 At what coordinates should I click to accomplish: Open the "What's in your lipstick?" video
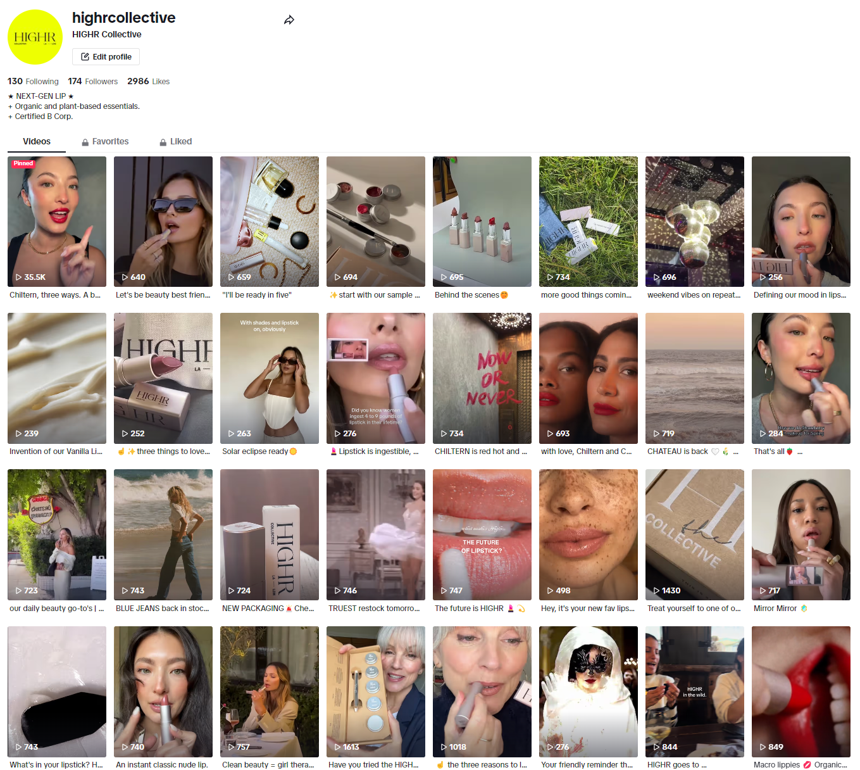tap(57, 691)
